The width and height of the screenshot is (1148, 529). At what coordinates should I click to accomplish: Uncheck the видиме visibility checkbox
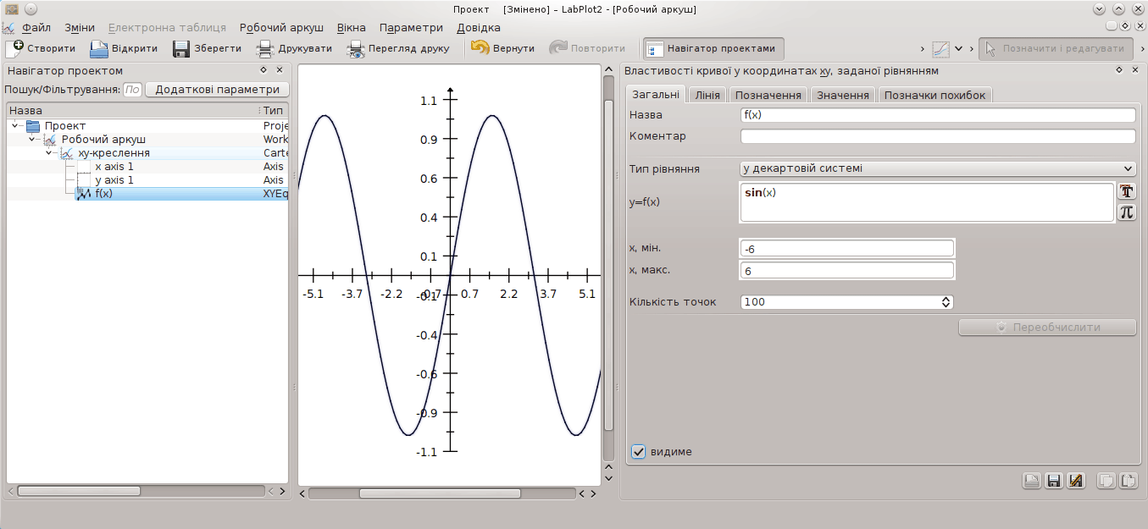click(639, 451)
